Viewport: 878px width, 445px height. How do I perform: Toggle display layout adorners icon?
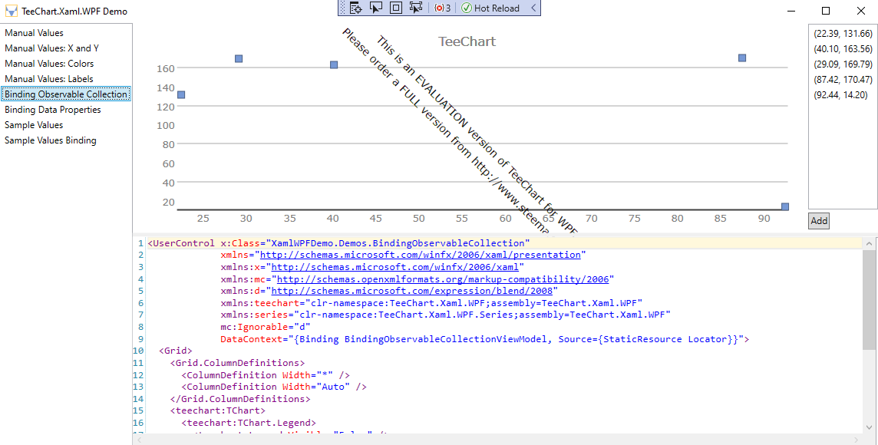[396, 8]
